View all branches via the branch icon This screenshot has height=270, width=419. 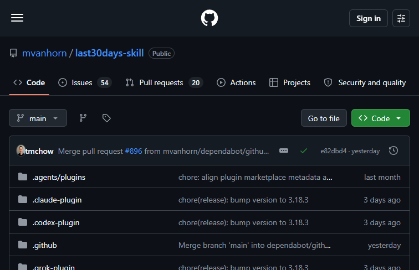coord(83,118)
